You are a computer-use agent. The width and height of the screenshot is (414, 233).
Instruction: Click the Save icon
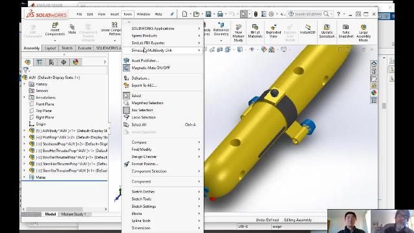pos(208,14)
